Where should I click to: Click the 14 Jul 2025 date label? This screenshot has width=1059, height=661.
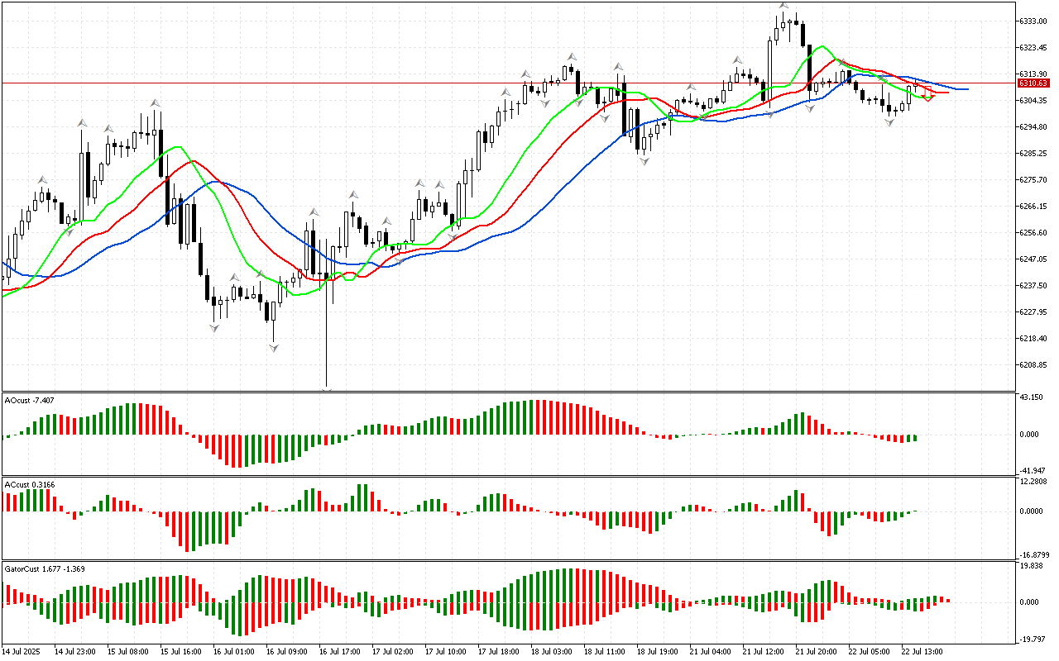(x=23, y=651)
